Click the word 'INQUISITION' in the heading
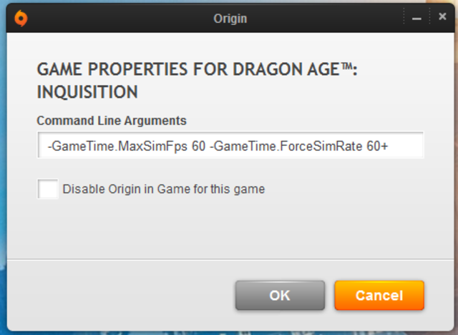Screen dimensions: 458x335 click(x=87, y=93)
